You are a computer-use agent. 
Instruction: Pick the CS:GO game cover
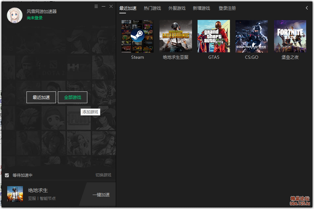coord(252,36)
